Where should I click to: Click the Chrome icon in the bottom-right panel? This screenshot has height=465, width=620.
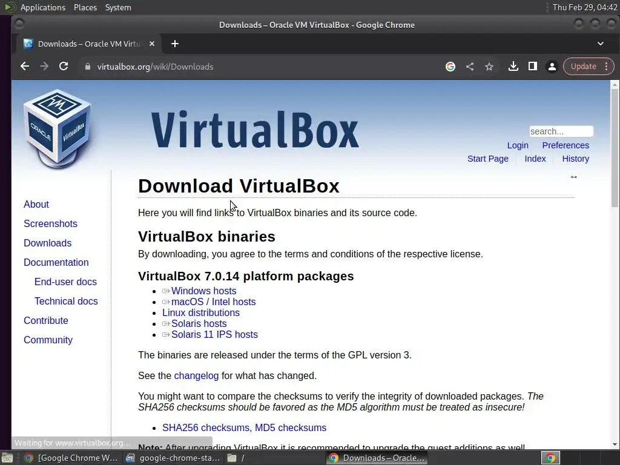click(550, 458)
